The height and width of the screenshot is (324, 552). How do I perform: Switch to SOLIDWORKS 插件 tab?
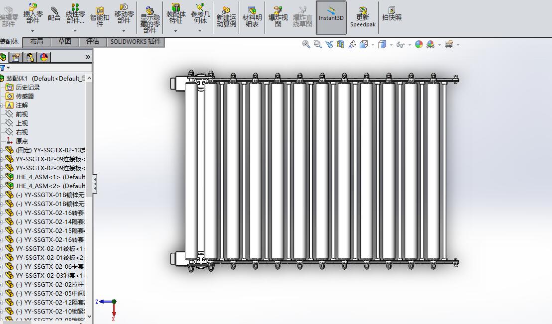[136, 41]
